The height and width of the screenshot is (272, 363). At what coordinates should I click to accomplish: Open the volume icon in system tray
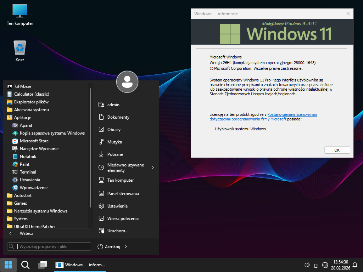click(x=307, y=265)
